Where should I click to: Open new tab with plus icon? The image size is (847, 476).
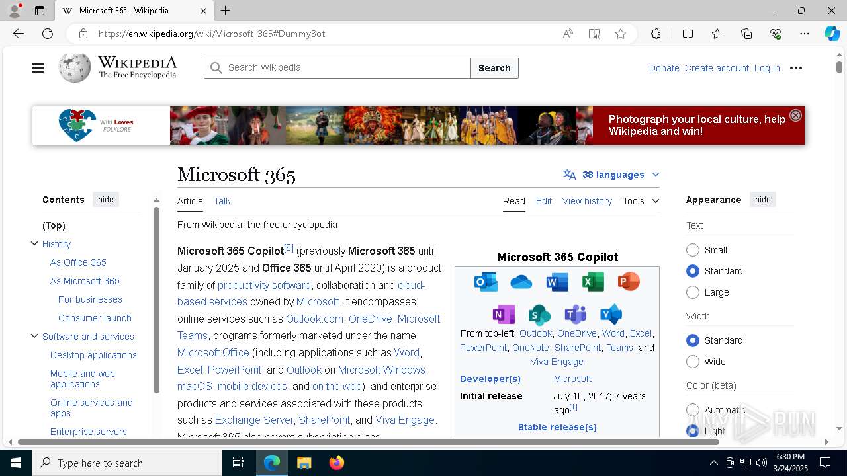tap(226, 11)
